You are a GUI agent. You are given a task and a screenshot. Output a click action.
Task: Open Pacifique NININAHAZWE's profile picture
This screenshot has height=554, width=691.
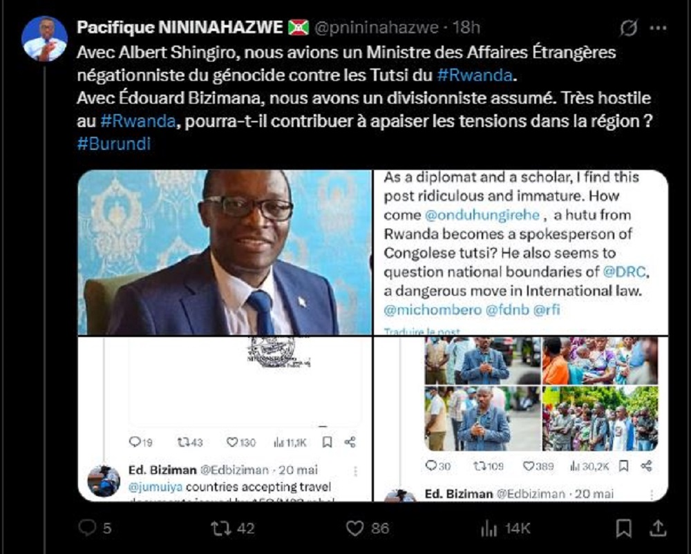coord(44,39)
